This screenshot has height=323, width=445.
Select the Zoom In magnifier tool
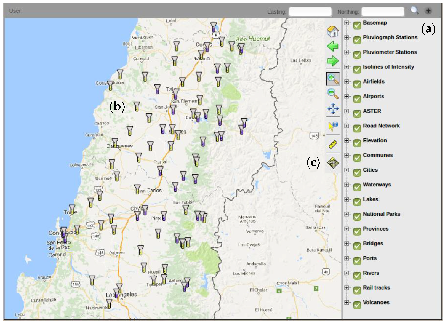333,79
